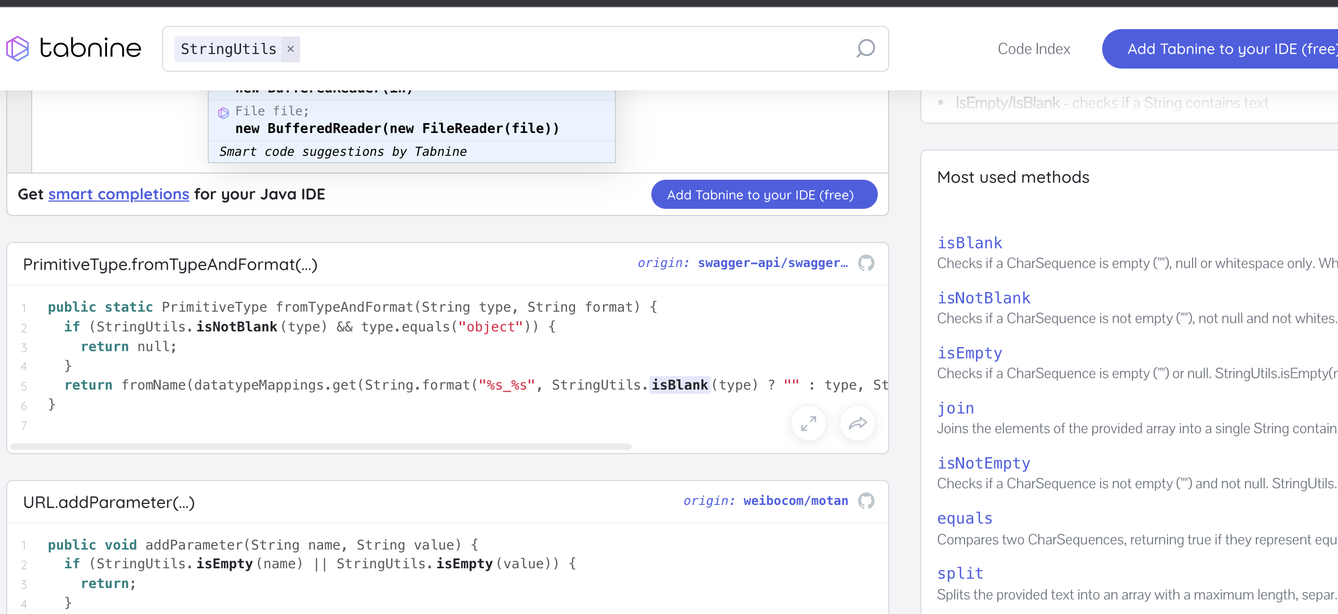Open PrimitiveType.fromTypeAndFormat(...) title

tap(170, 264)
